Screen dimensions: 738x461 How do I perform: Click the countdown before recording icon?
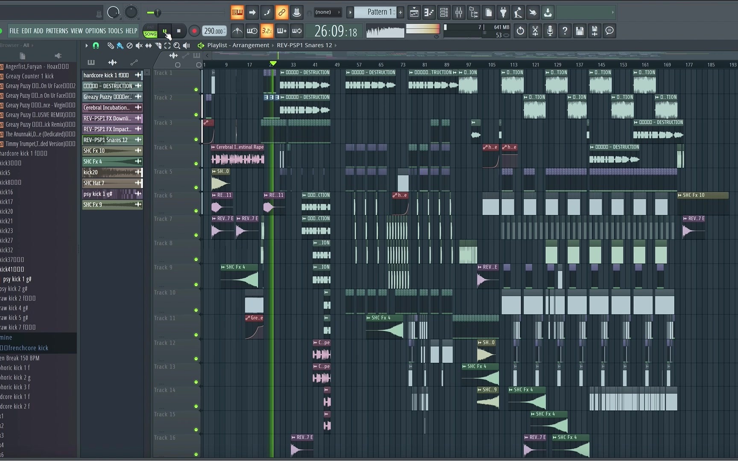pos(266,31)
